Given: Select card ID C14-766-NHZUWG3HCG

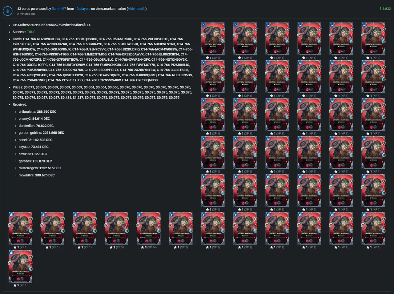Looking at the screenshot, I should click(x=42, y=39).
